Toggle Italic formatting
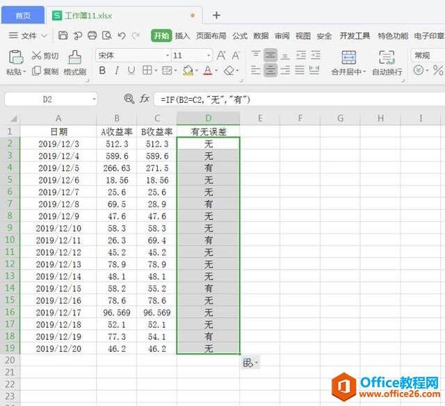The image size is (445, 406). 117,70
